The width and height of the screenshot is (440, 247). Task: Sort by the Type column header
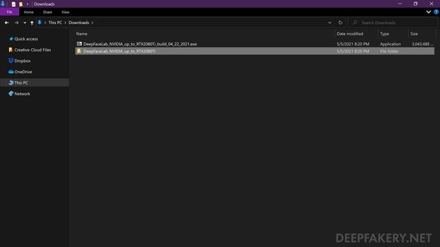(x=384, y=34)
